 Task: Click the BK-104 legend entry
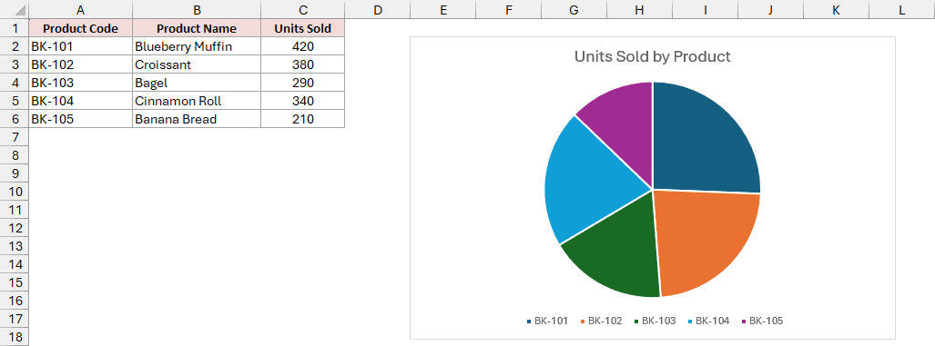pyautogui.click(x=708, y=321)
